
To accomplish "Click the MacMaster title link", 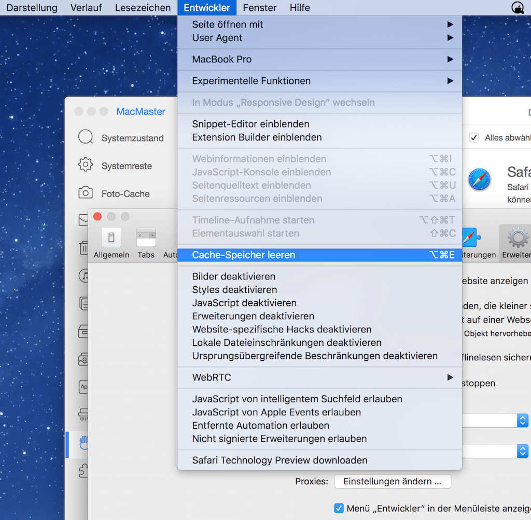I will tap(141, 111).
